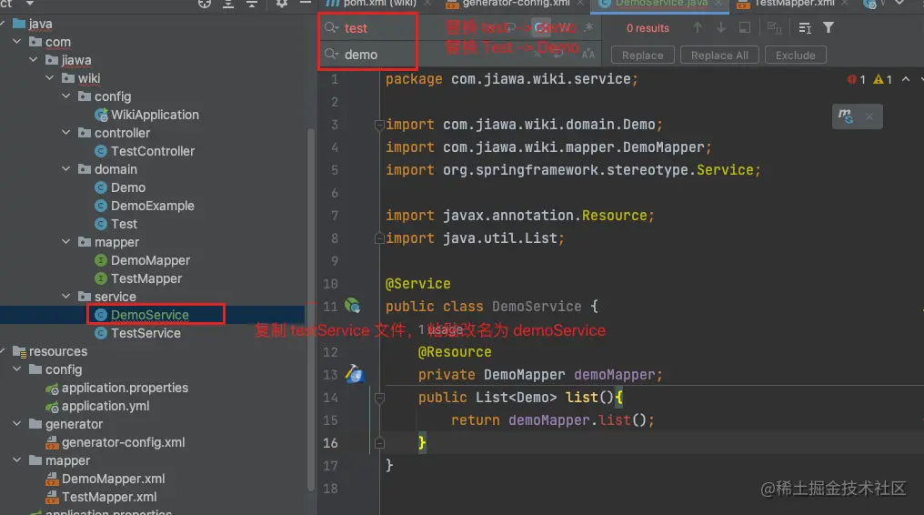Collapse the list() method fold at line 14
The image size is (924, 515).
[379, 398]
